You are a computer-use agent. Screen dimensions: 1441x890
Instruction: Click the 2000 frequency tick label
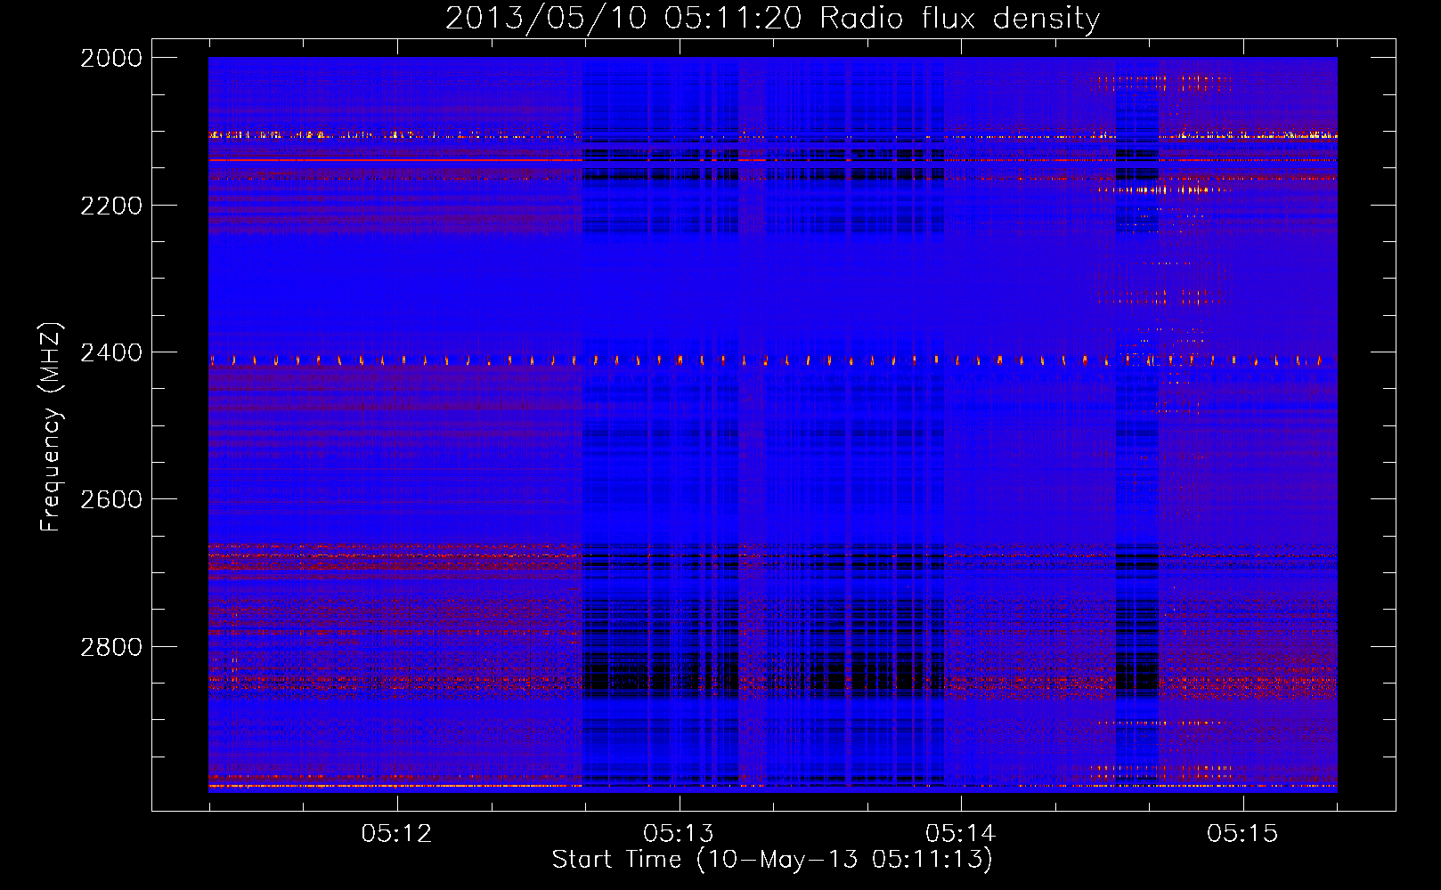coord(111,58)
